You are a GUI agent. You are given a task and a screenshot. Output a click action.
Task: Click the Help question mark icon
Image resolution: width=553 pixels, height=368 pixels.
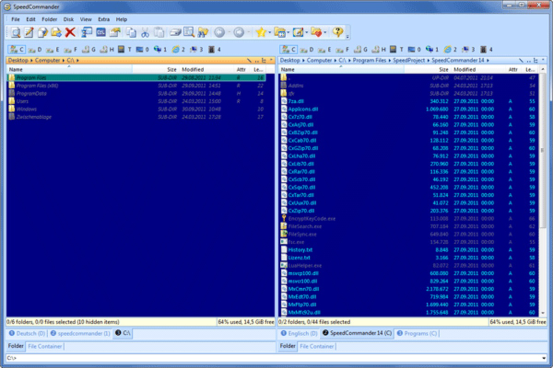pos(337,32)
